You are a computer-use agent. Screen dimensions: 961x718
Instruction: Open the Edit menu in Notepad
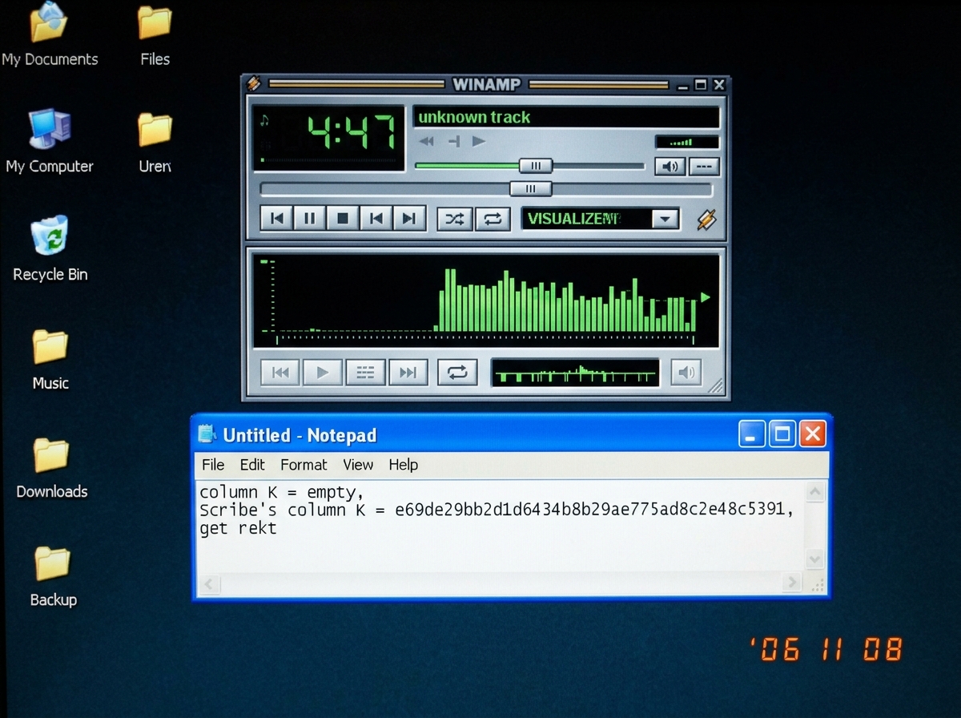pos(252,465)
